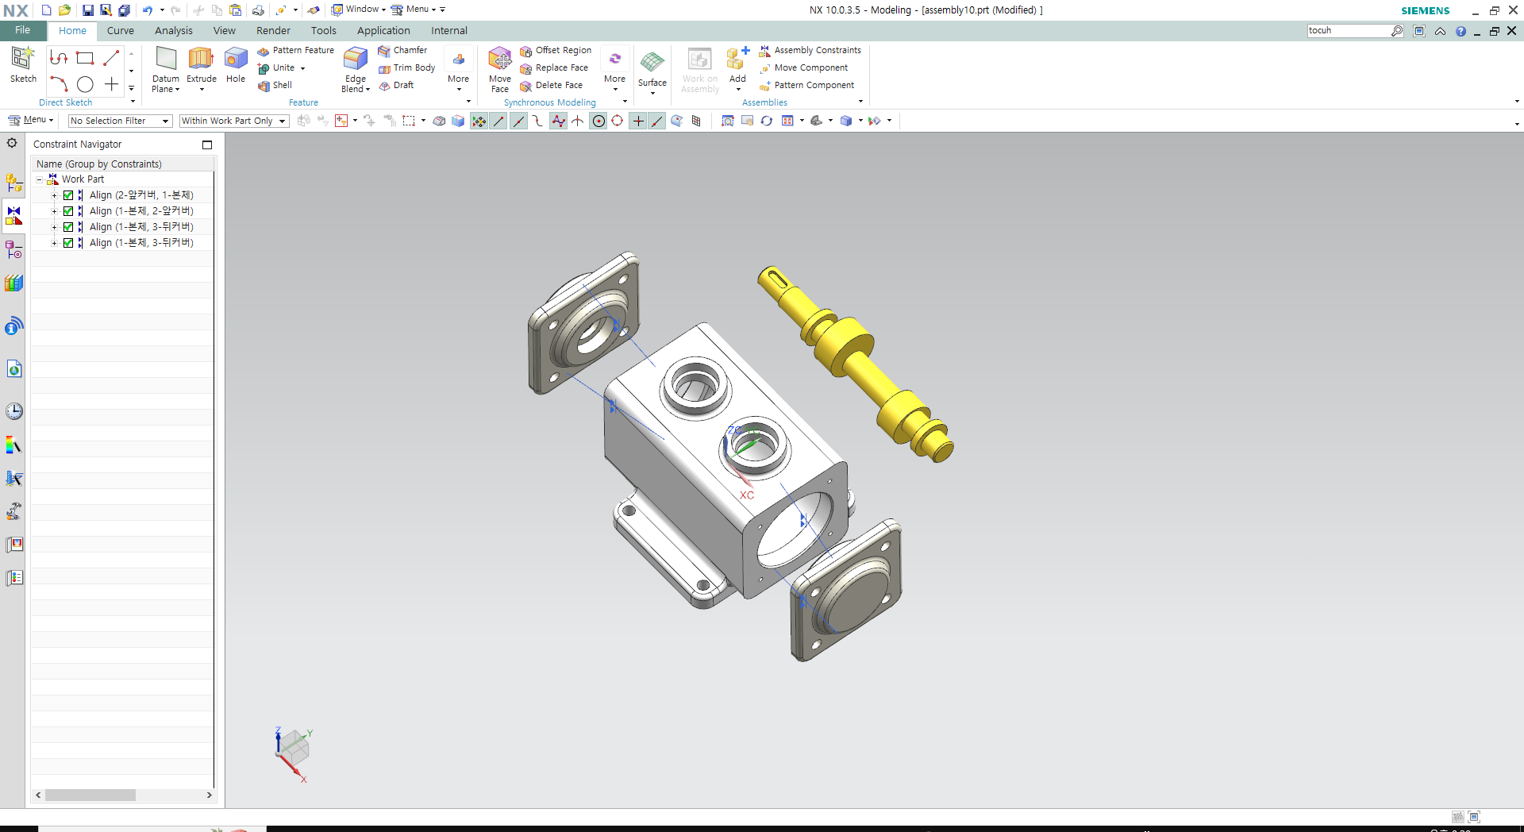Viewport: 1524px width, 832px height.
Task: Use the Trim Body command
Action: click(x=406, y=68)
